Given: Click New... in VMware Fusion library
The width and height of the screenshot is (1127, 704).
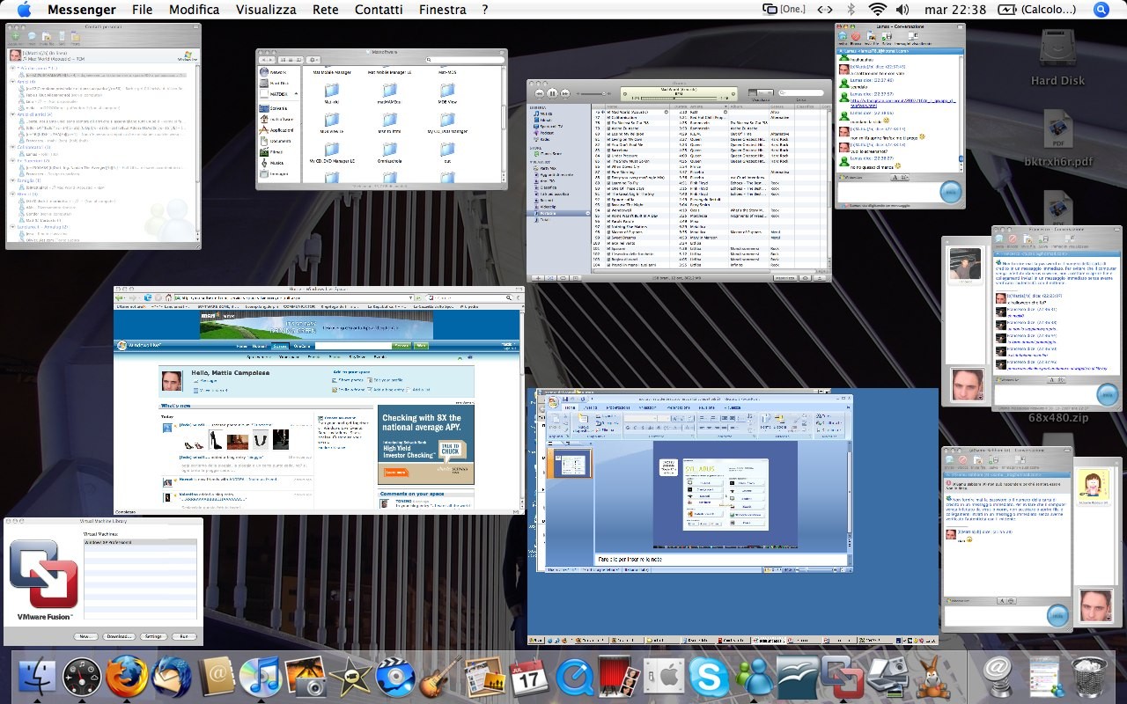Looking at the screenshot, I should [85, 635].
